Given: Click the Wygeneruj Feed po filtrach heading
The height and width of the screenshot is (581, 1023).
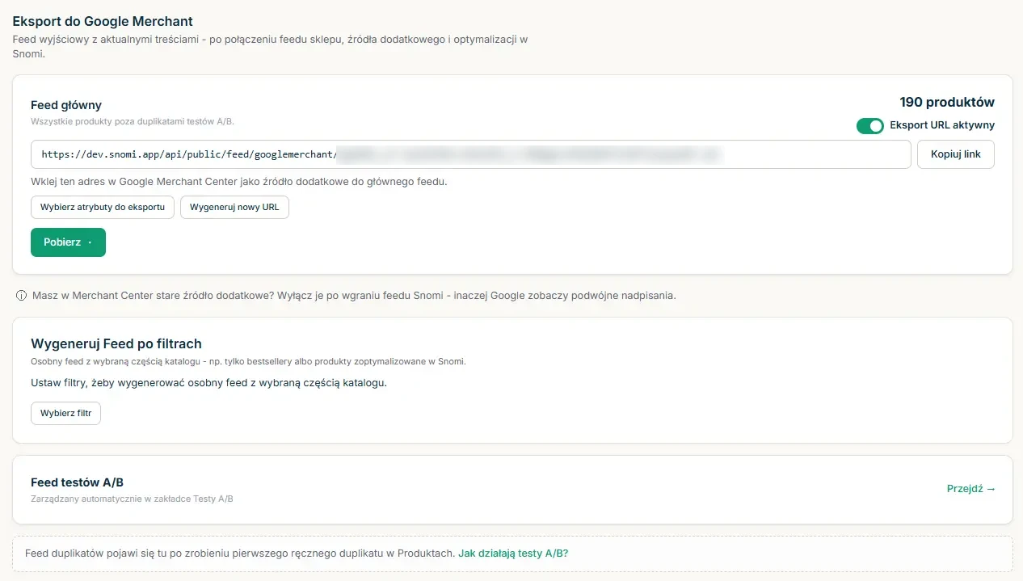Looking at the screenshot, I should point(116,343).
